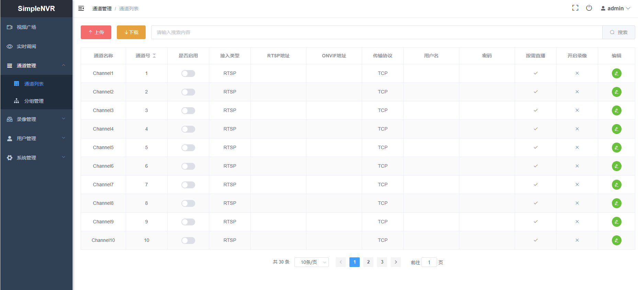The width and height of the screenshot is (638, 290).
Task: Go to page 2 of the channel list
Action: pos(368,262)
